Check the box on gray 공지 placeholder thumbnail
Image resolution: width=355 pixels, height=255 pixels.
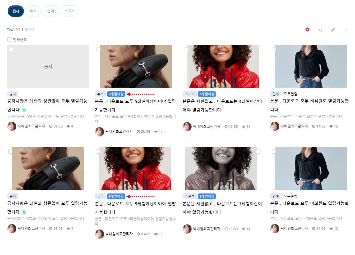[11, 49]
